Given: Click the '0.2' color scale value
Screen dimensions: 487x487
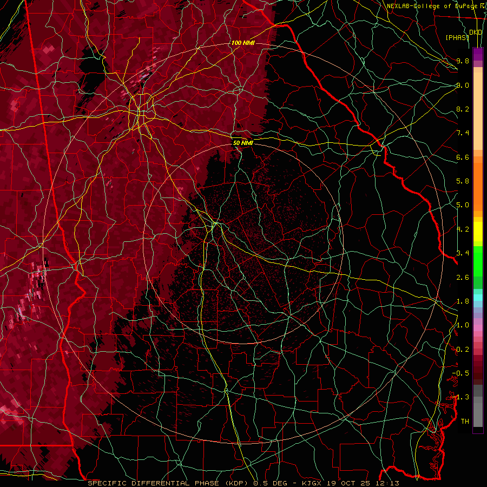Looking at the screenshot, I should 463,350.
